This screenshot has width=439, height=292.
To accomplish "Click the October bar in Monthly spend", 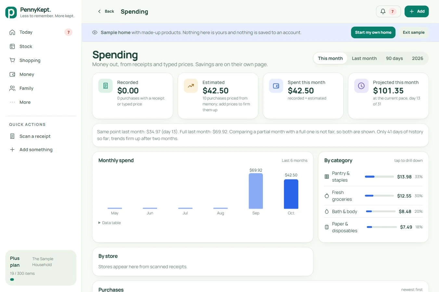I will point(291,194).
